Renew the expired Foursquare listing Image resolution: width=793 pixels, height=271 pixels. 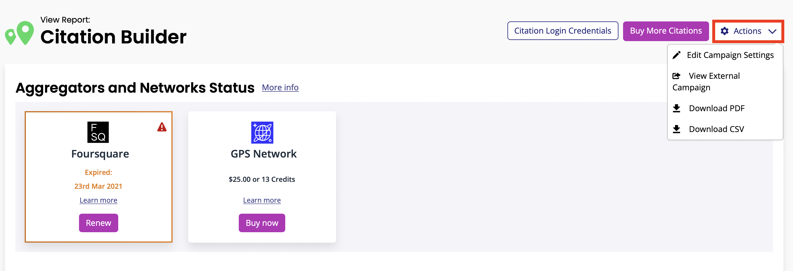[98, 223]
